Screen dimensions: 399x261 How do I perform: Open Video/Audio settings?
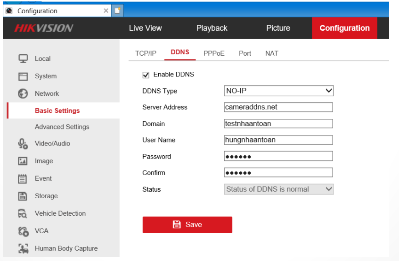[x=52, y=143]
